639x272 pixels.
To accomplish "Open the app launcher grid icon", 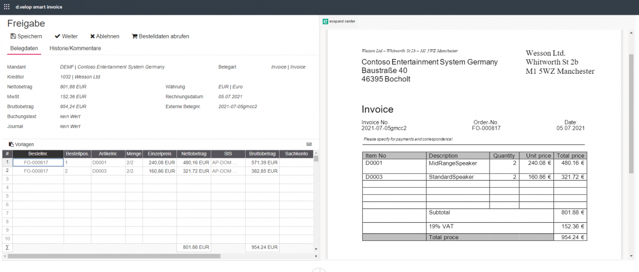I will click(6, 7).
